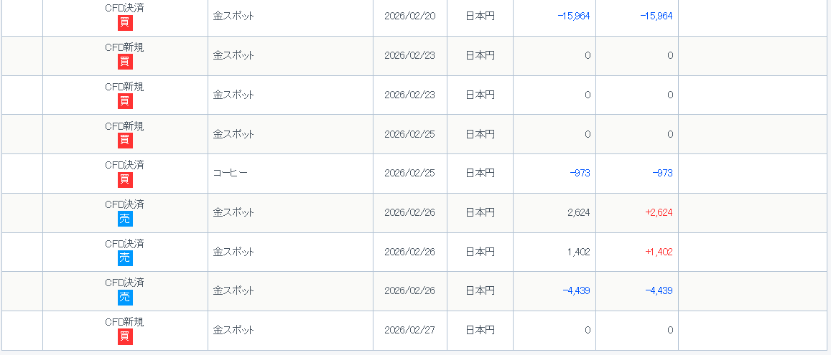This screenshot has height=355, width=831.
Task: Click the blue 売 badge on the +2,624 row
Action: pyautogui.click(x=125, y=219)
